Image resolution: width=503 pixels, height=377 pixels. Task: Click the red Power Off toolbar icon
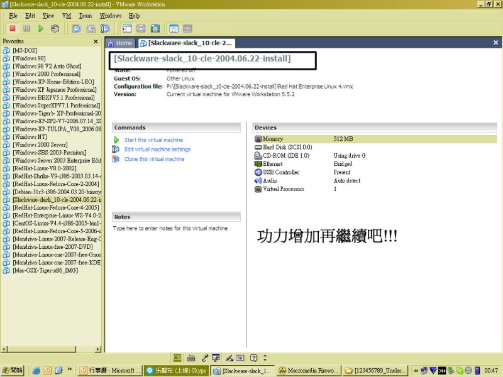(12, 28)
